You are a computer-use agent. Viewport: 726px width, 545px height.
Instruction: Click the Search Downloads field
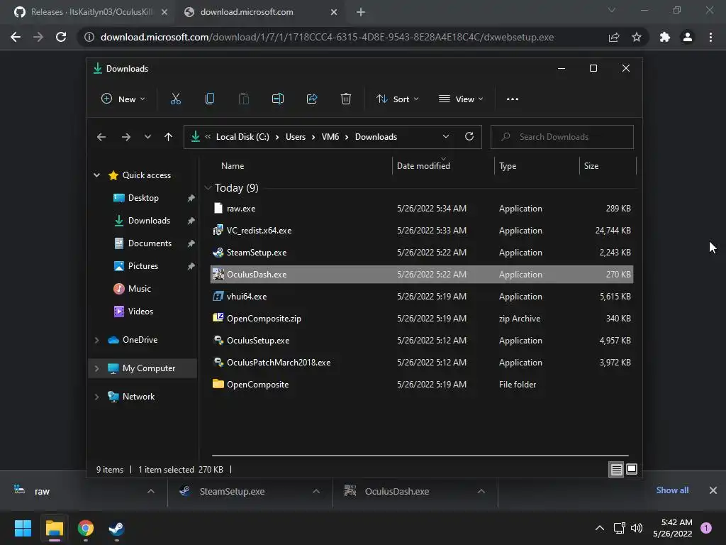point(562,137)
